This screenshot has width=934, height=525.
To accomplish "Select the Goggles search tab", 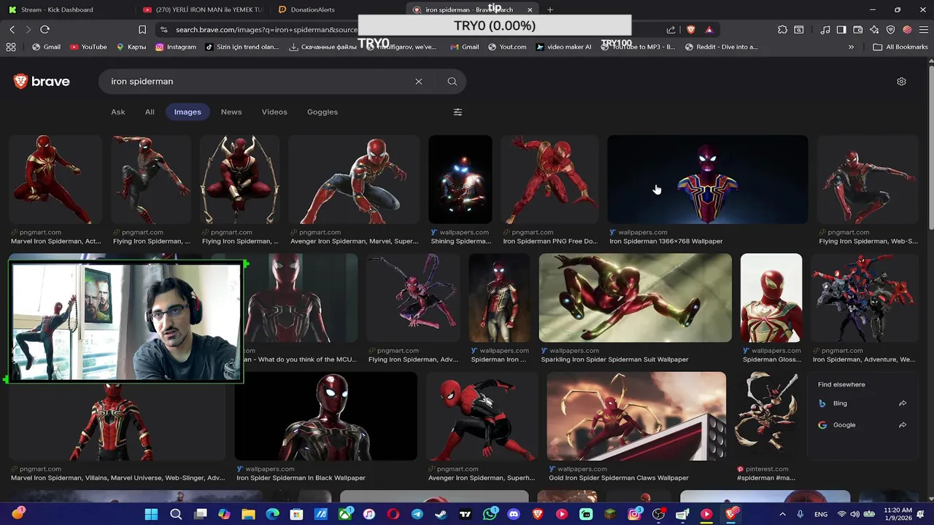I will (x=323, y=112).
